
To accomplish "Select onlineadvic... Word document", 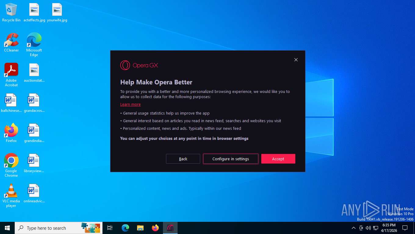I will coord(34,193).
